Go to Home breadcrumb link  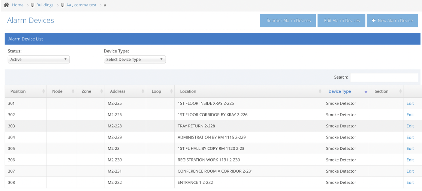pyautogui.click(x=18, y=5)
